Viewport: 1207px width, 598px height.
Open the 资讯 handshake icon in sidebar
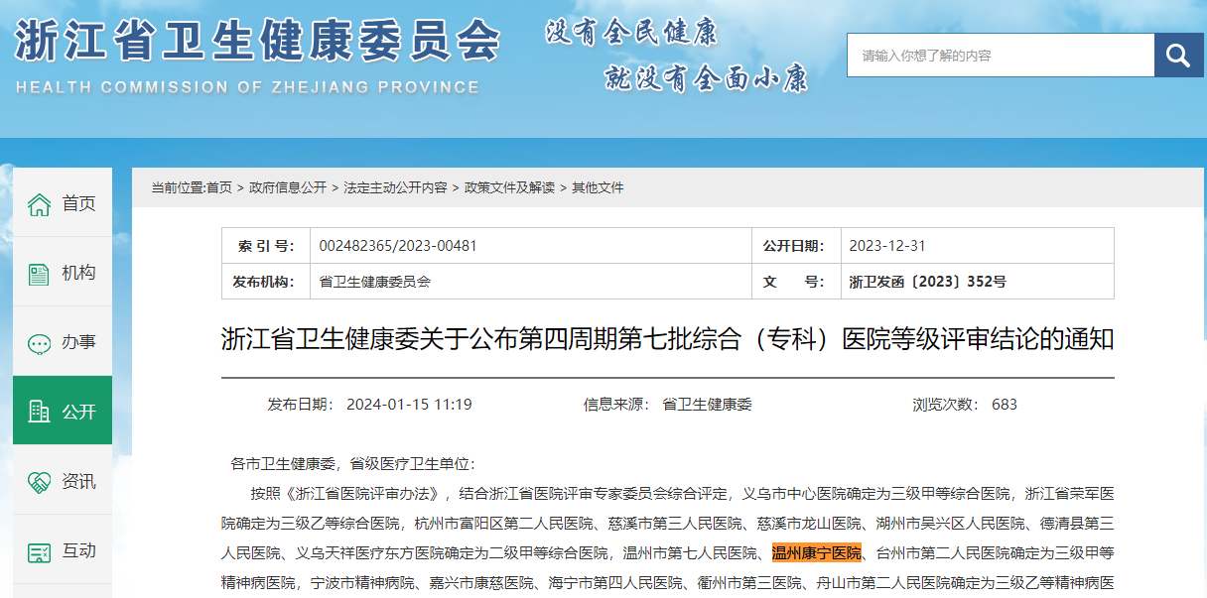click(x=40, y=482)
